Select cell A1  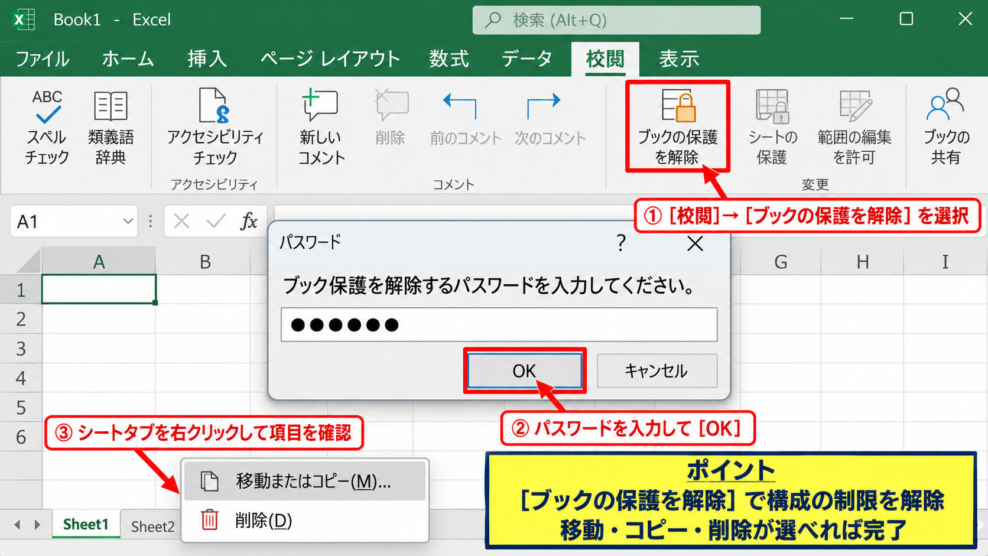point(99,289)
